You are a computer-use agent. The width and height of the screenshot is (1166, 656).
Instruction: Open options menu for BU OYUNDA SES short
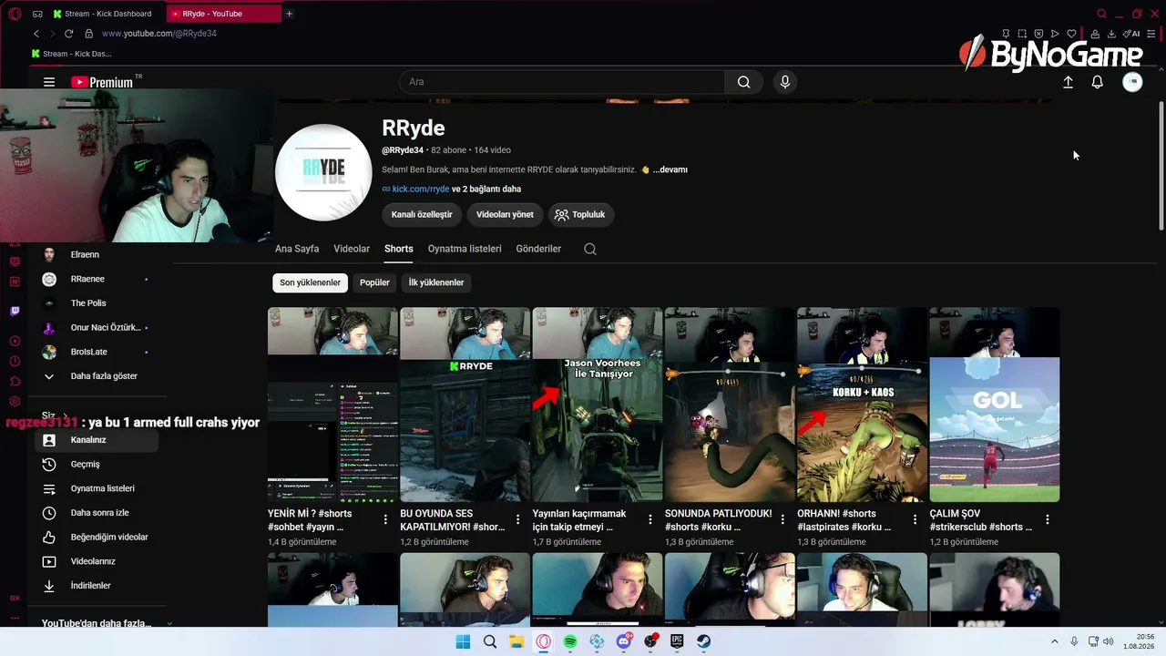pyautogui.click(x=517, y=519)
